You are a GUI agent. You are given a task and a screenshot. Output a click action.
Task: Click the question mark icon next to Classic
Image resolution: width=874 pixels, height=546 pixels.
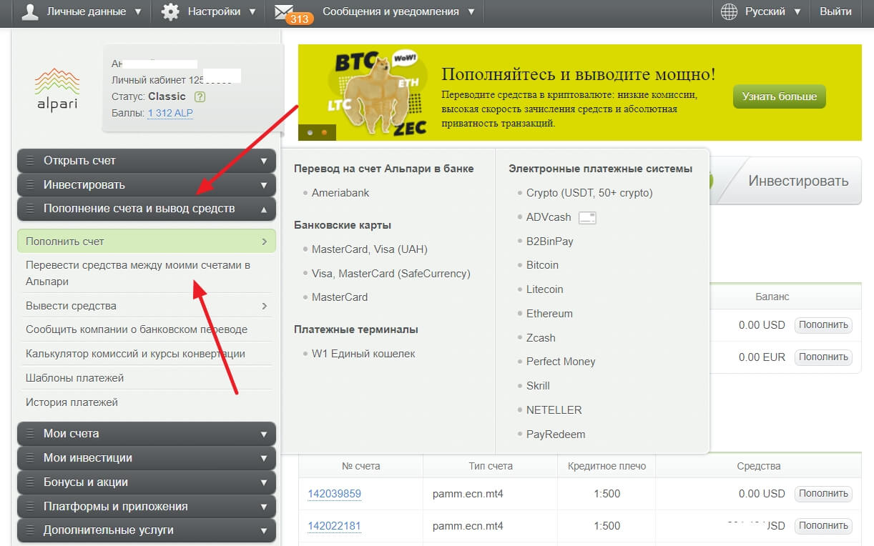coord(200,96)
